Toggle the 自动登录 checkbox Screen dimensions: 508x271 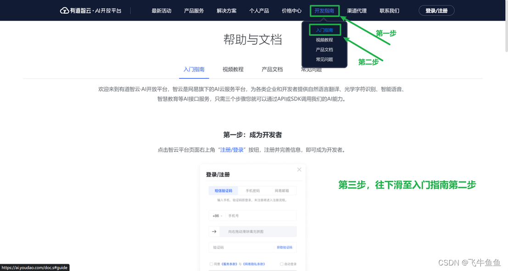tap(282, 264)
